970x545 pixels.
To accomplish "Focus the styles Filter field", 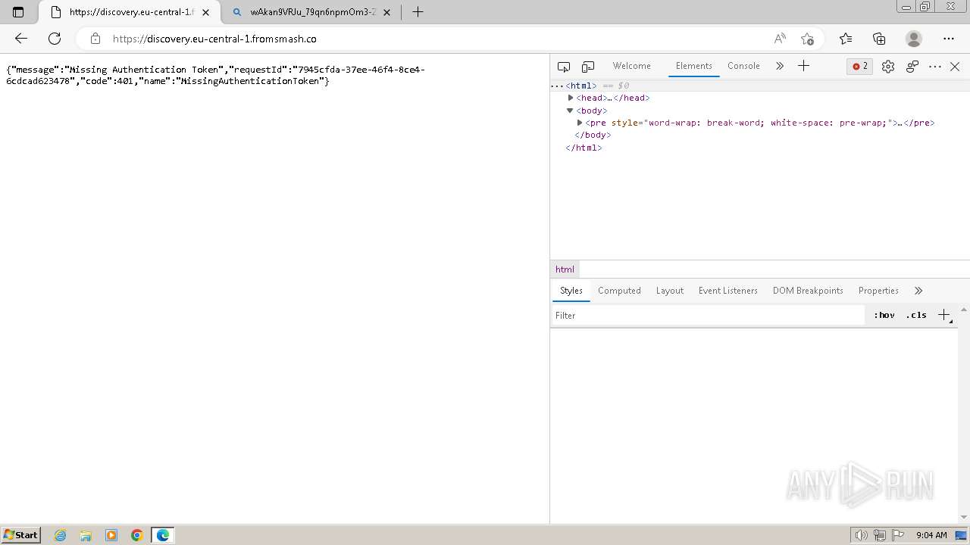I will click(708, 316).
